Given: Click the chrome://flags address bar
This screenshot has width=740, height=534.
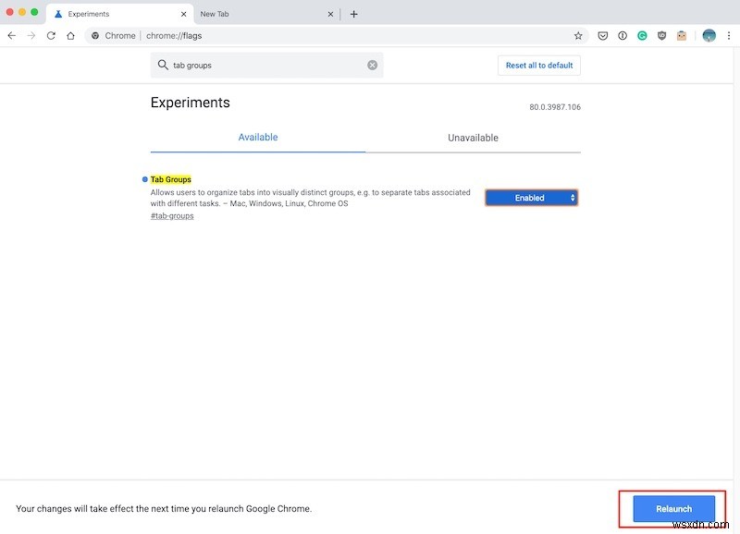Looking at the screenshot, I should (x=336, y=36).
